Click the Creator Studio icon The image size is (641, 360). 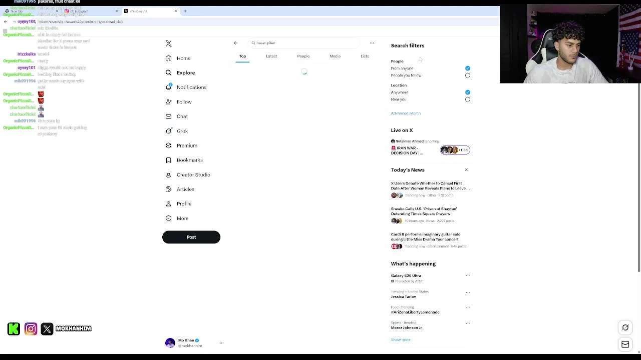click(x=169, y=174)
